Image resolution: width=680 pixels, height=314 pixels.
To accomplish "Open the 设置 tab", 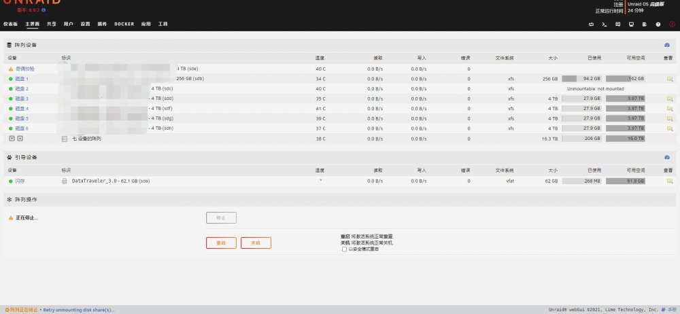I will 85,24.
